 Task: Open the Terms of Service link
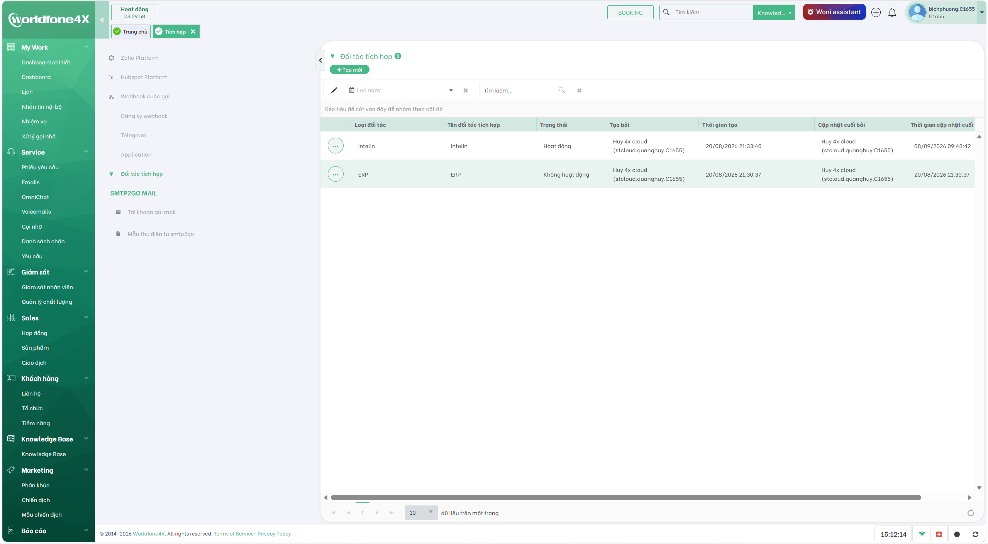(234, 534)
